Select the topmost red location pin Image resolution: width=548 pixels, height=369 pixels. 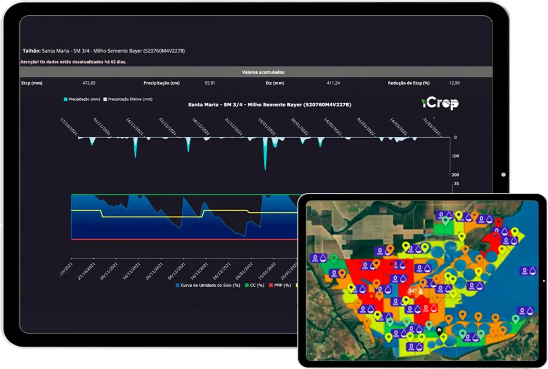click(x=498, y=221)
